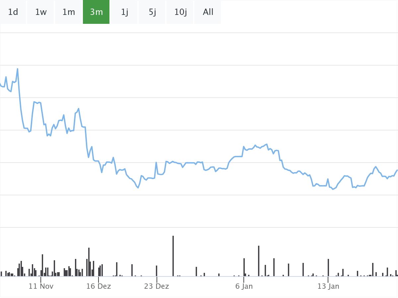Click the 23 Dez axis label
398x298 pixels.
pos(157,286)
